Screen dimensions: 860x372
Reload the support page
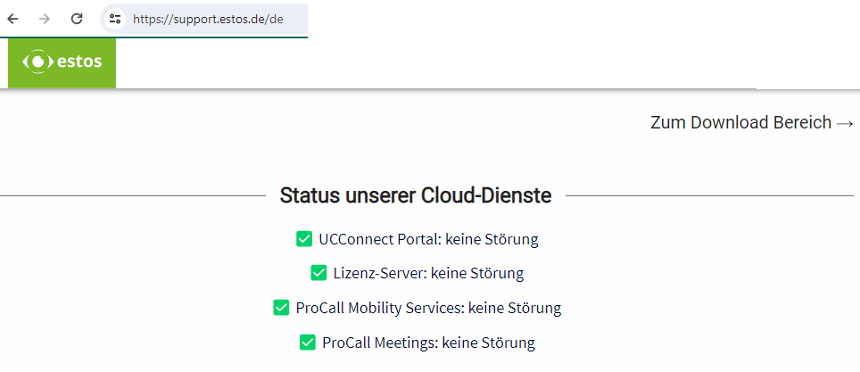pos(77,18)
